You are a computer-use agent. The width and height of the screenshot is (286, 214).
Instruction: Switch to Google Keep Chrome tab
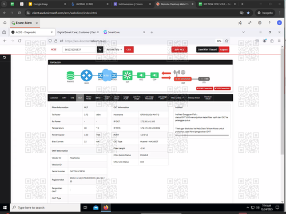click(47, 4)
